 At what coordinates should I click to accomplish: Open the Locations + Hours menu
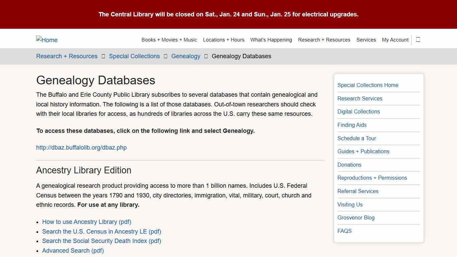(223, 39)
